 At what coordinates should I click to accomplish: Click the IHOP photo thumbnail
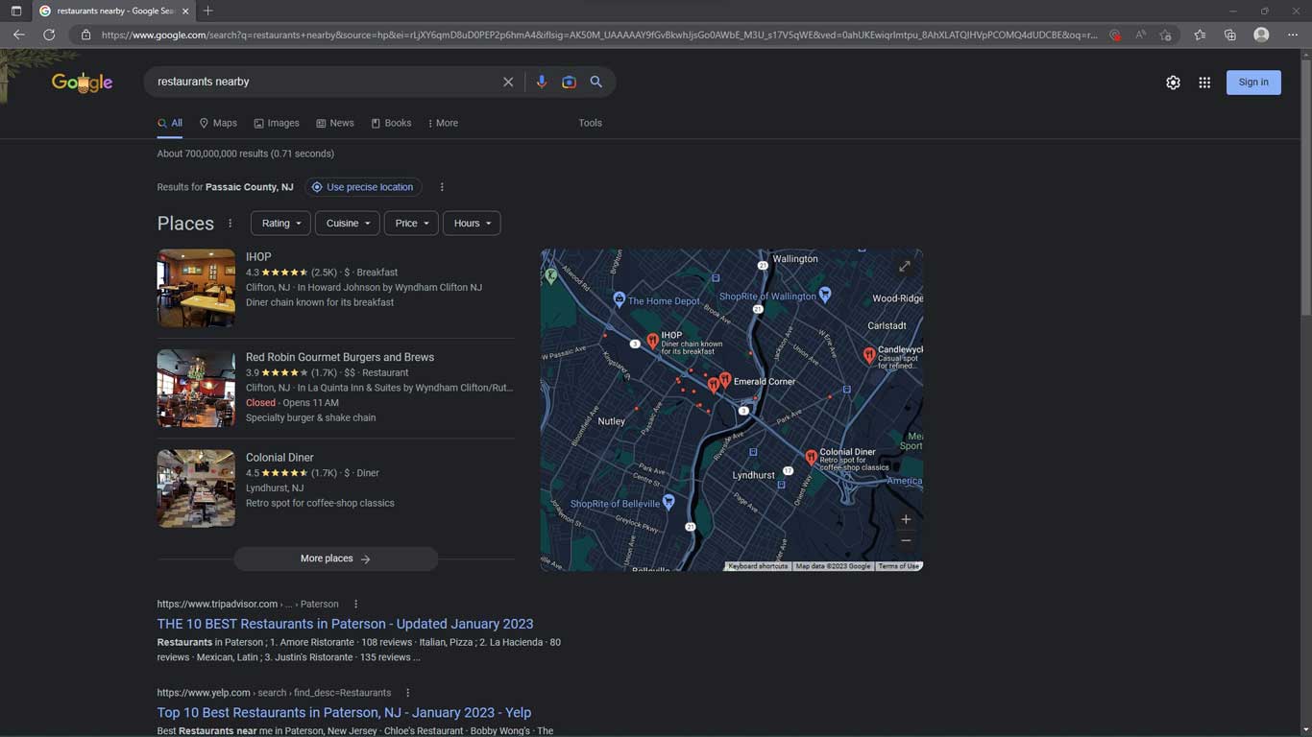pos(196,288)
